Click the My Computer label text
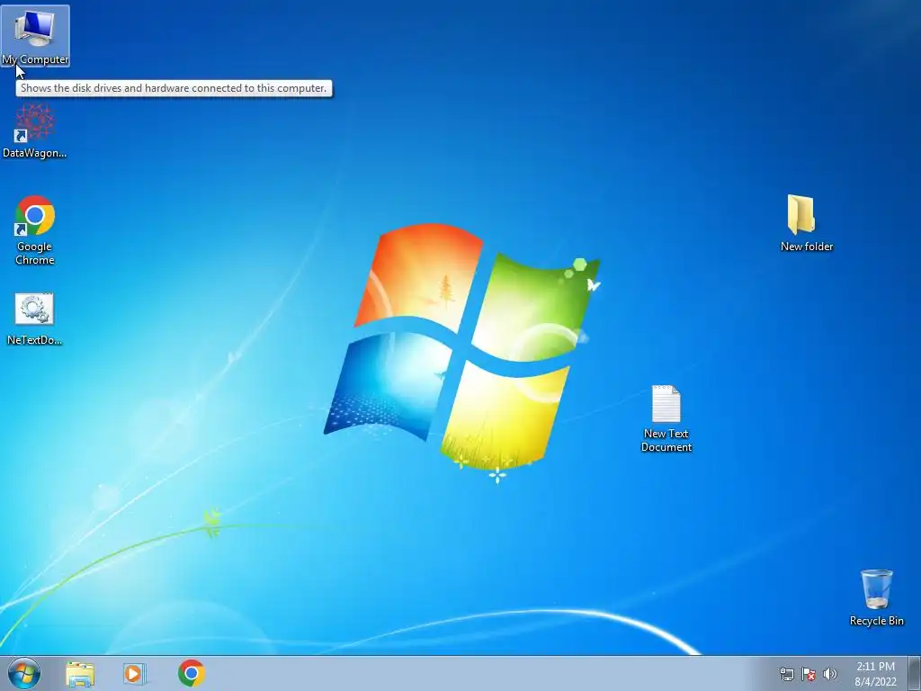The height and width of the screenshot is (691, 921). (35, 59)
